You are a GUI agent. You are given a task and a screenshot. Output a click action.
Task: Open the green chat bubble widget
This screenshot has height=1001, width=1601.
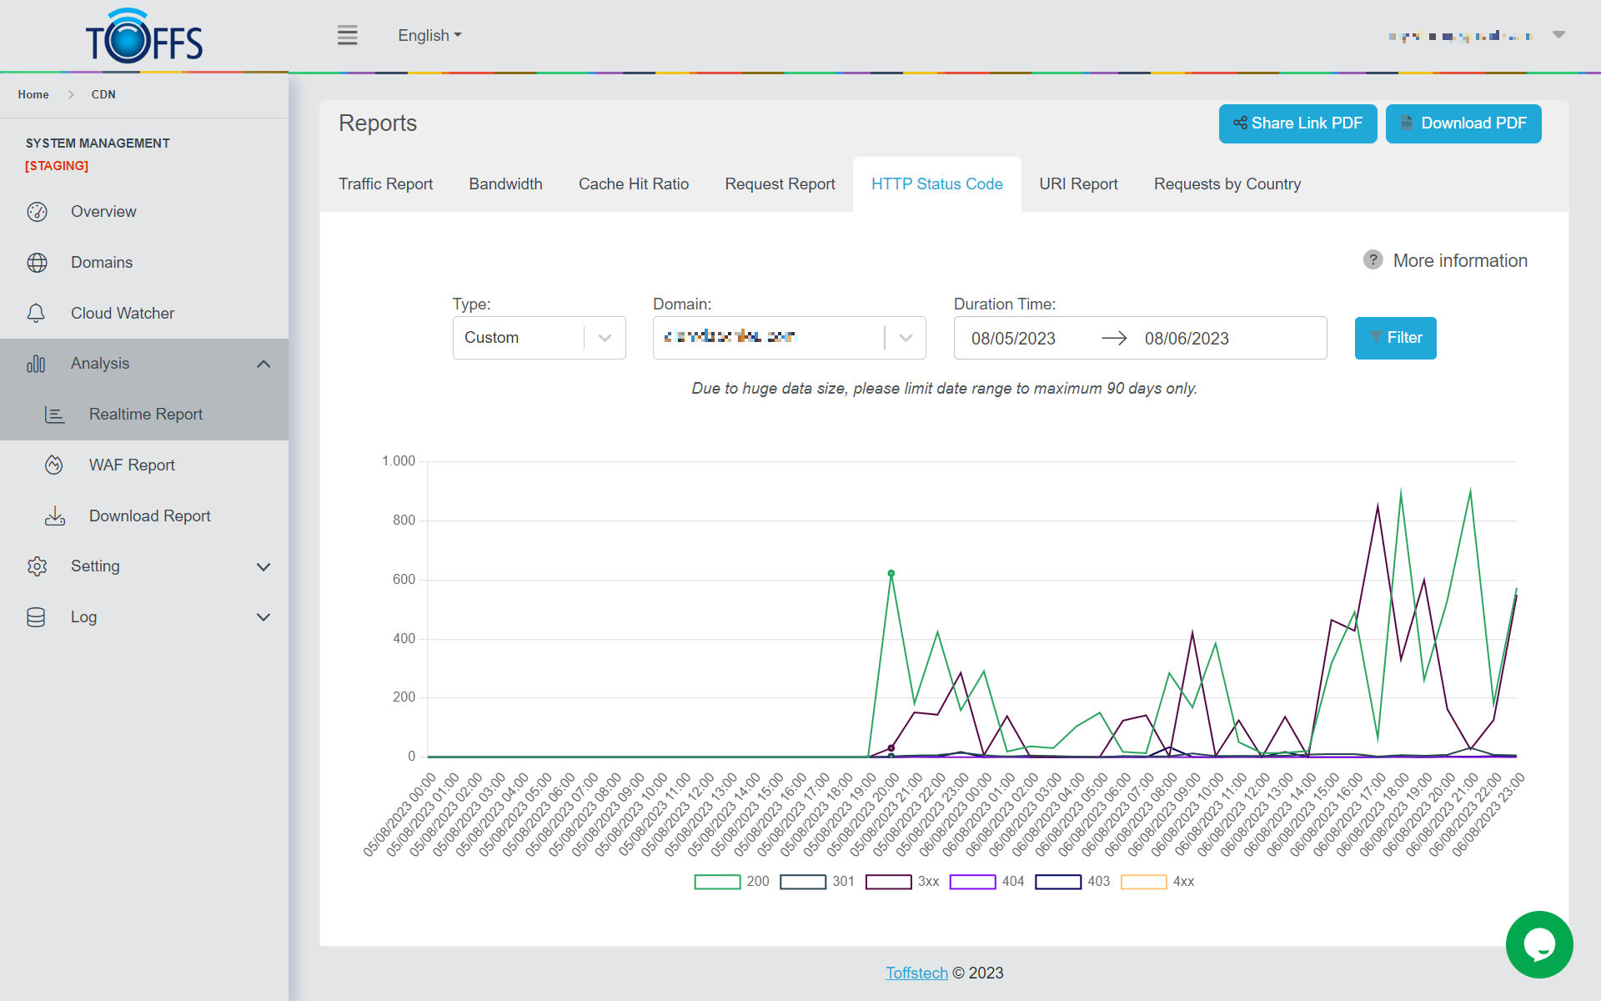pyautogui.click(x=1538, y=944)
